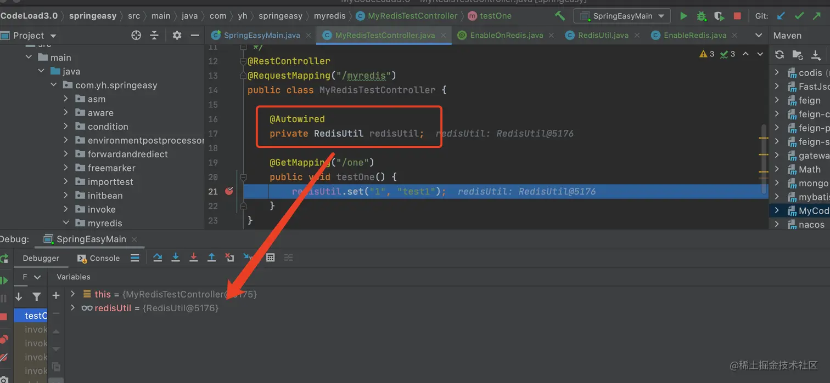The image size is (830, 383).
Task: Toggle fold marker at line 22
Action: pos(243,205)
